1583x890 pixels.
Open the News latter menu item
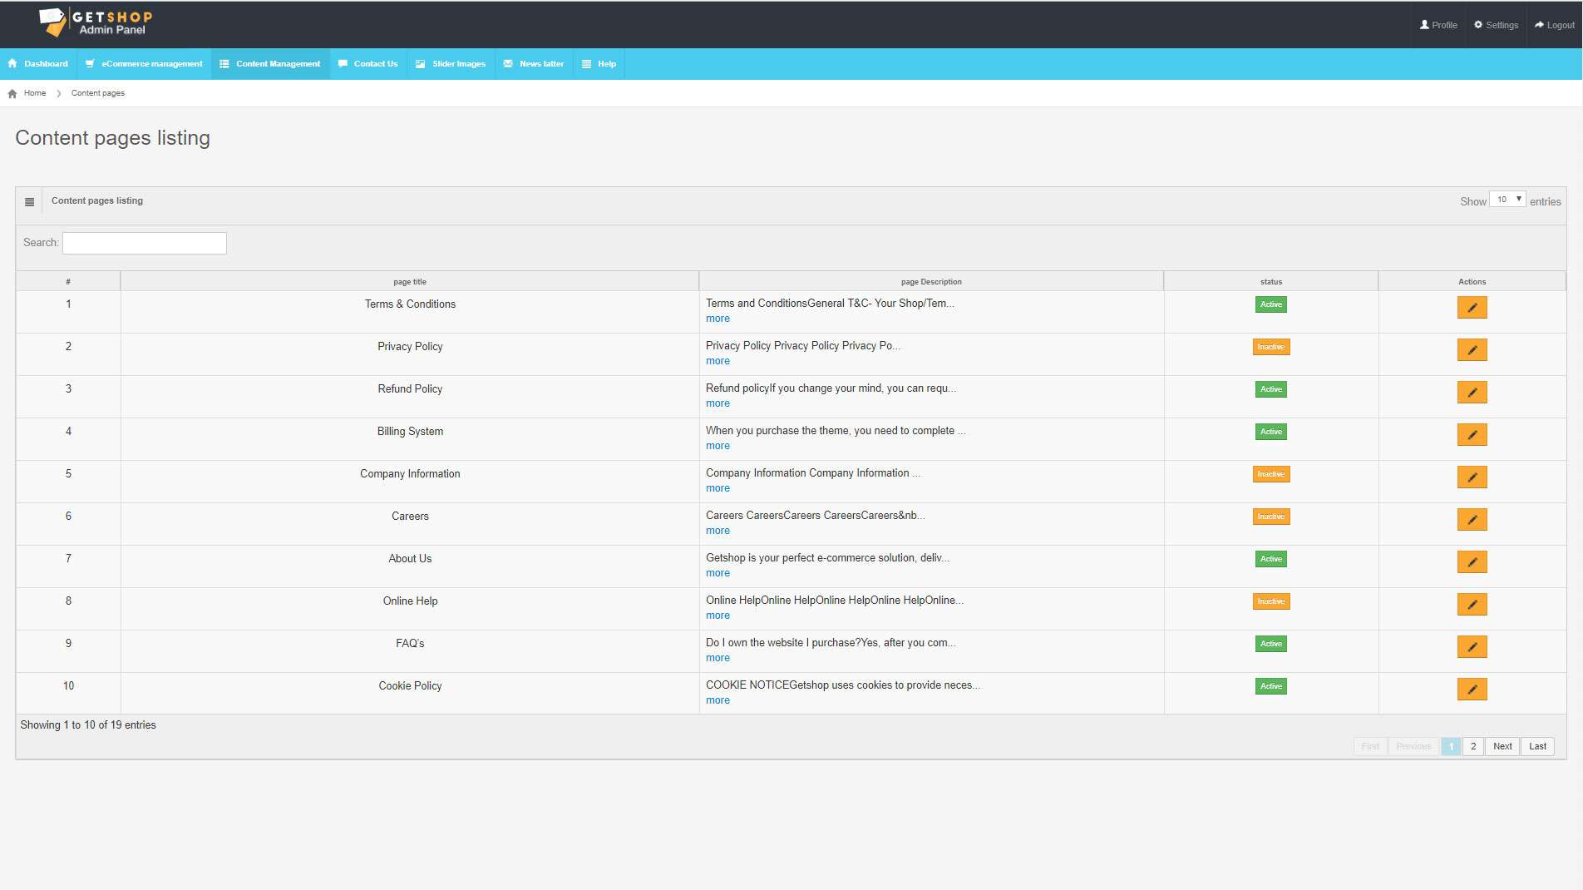pos(534,64)
